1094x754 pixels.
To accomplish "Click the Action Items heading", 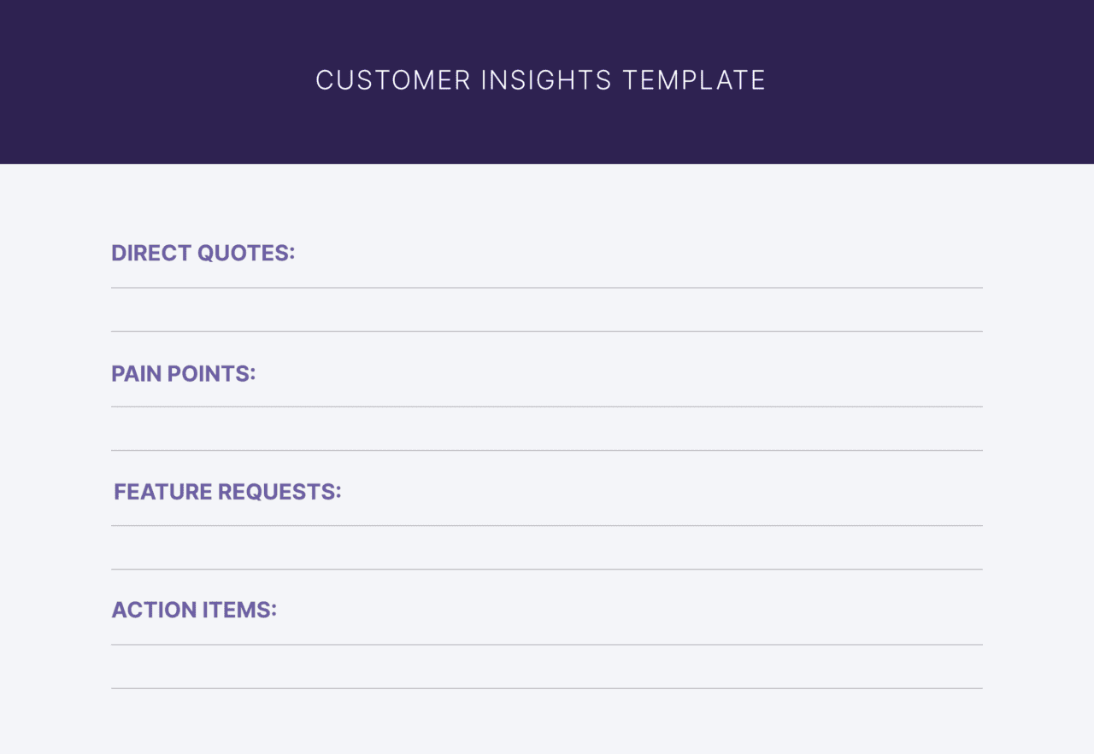I will click(194, 610).
